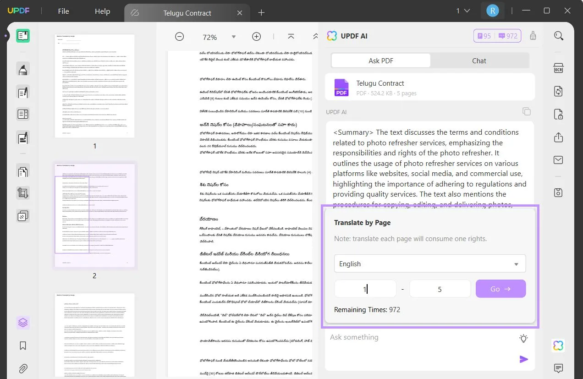The width and height of the screenshot is (583, 379).
Task: Click the 'Remaining Times: 972' text
Action: [x=367, y=310]
